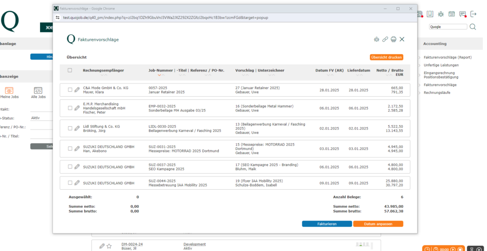Click net amount 43.985,00 in Summe netto
The width and height of the screenshot is (487, 251).
[x=393, y=206]
